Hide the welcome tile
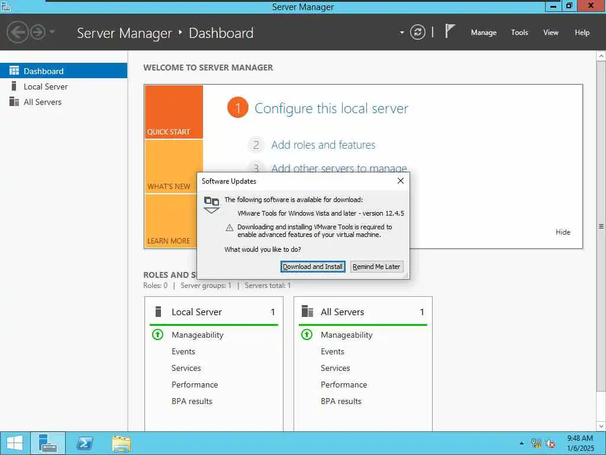The height and width of the screenshot is (455, 606). [x=563, y=232]
